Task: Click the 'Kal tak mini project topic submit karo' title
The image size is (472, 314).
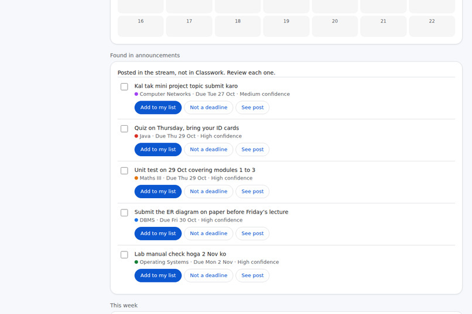Action: (186, 86)
